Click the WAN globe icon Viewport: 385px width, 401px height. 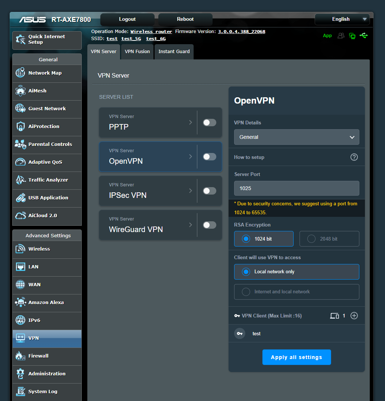[20, 284]
